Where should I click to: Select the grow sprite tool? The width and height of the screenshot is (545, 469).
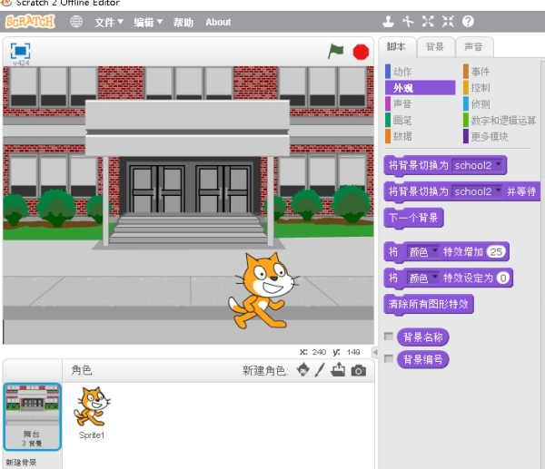(x=428, y=22)
